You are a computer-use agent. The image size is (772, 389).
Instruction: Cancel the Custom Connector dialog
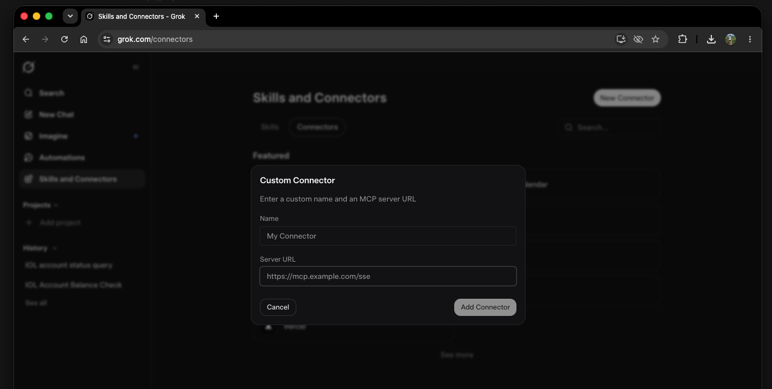pos(278,307)
